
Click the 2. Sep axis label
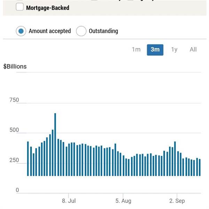click(177, 201)
